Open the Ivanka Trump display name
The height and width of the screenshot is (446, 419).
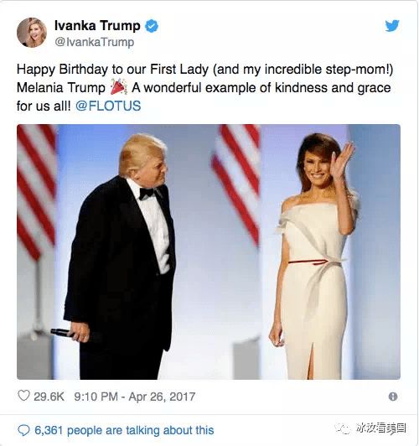pos(97,26)
